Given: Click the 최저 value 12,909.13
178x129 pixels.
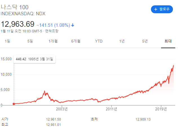Looking at the screenshot, I should point(143,119).
